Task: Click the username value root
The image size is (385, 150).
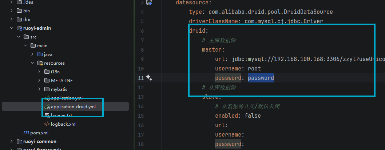Action: (254, 68)
